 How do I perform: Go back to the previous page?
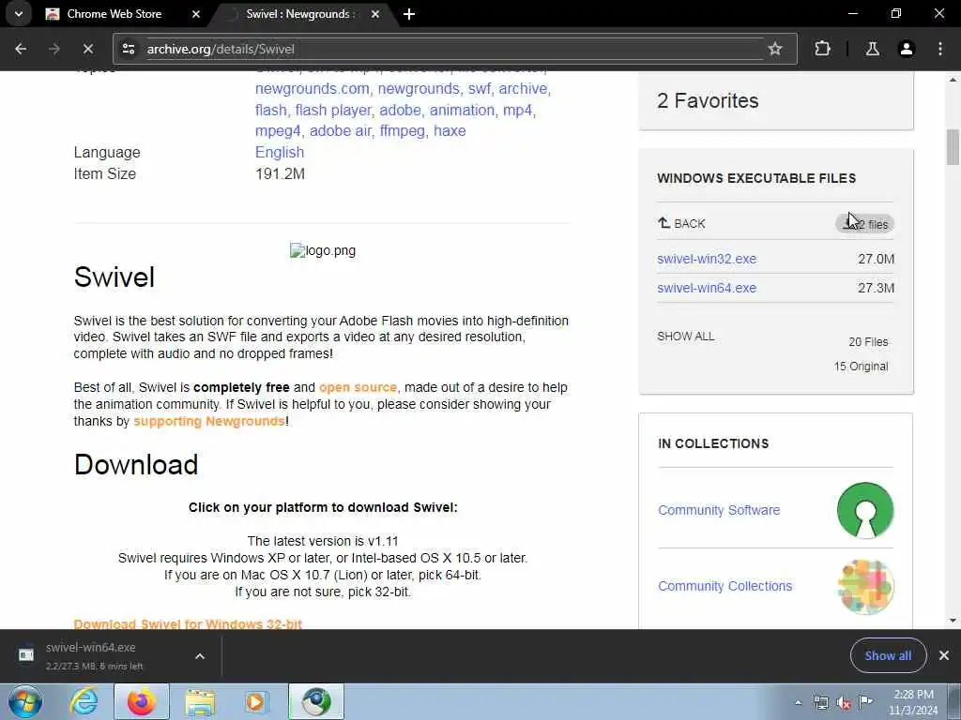[21, 49]
